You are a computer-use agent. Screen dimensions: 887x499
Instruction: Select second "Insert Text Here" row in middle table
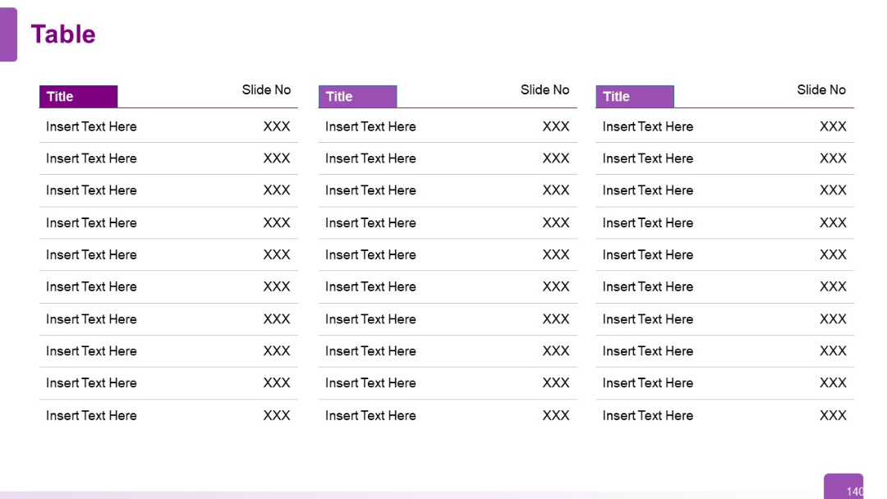[x=370, y=158]
